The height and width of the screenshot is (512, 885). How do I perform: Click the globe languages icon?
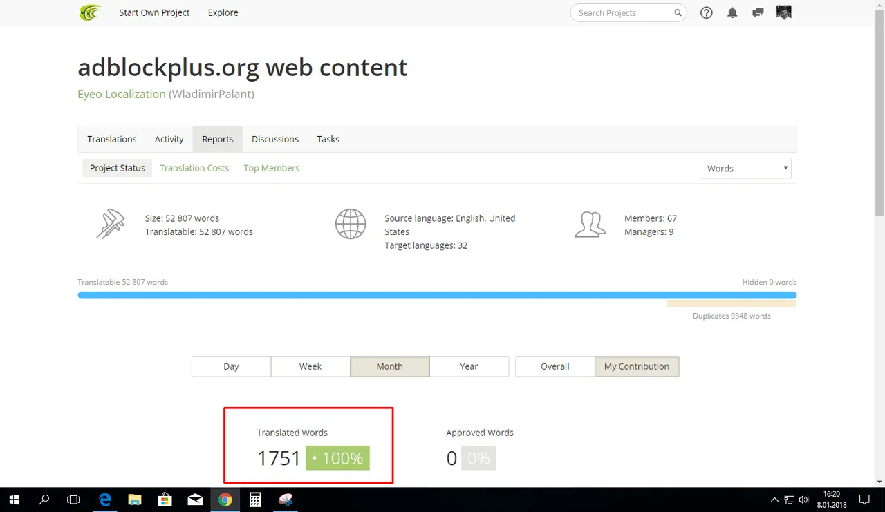351,225
